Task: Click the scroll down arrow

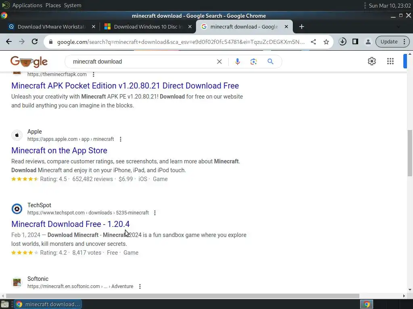Action: pyautogui.click(x=410, y=290)
